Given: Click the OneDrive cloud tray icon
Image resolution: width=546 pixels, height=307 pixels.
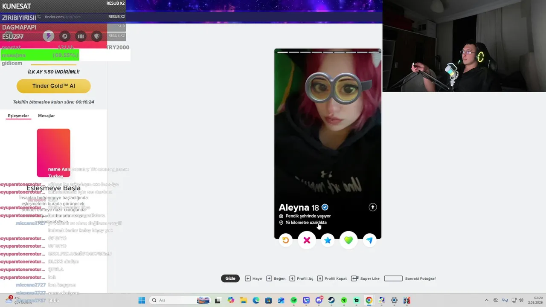Looking at the screenshot, I should point(496,300).
